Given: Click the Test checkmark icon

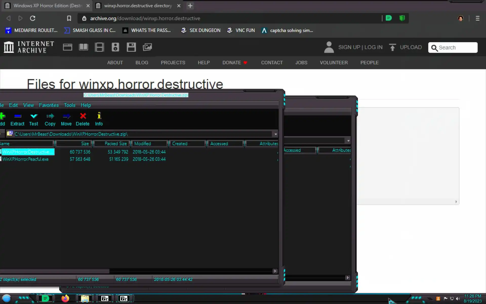Looking at the screenshot, I should click(x=34, y=116).
